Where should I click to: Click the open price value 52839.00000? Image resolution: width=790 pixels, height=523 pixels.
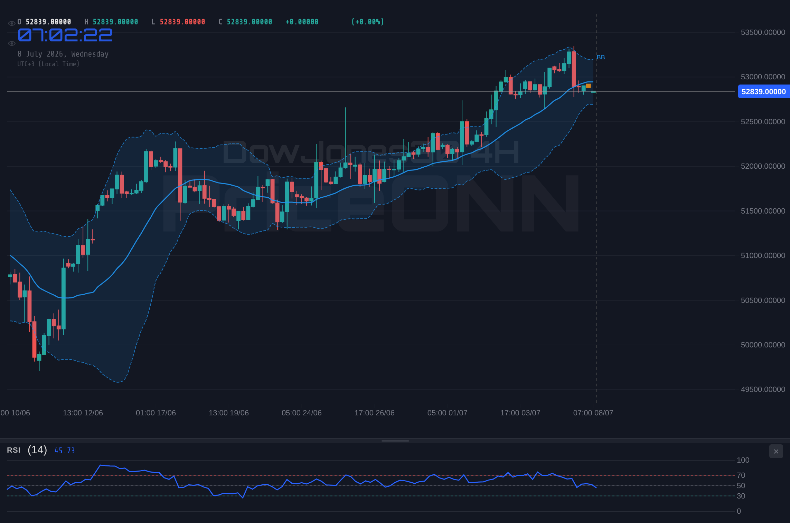point(48,22)
